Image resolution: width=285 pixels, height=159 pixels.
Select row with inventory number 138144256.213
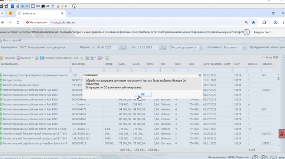coord(137,133)
